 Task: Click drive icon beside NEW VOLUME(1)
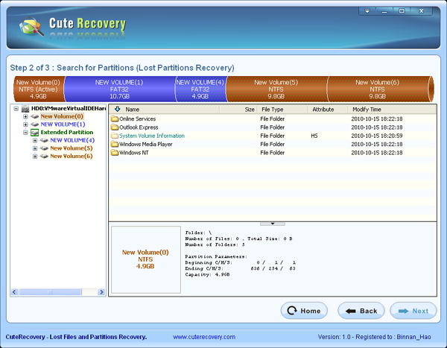click(35, 124)
